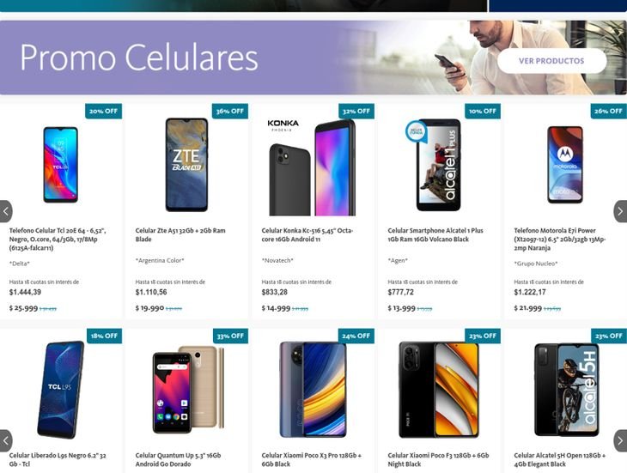Click the second row's right carousel arrow

tap(621, 440)
